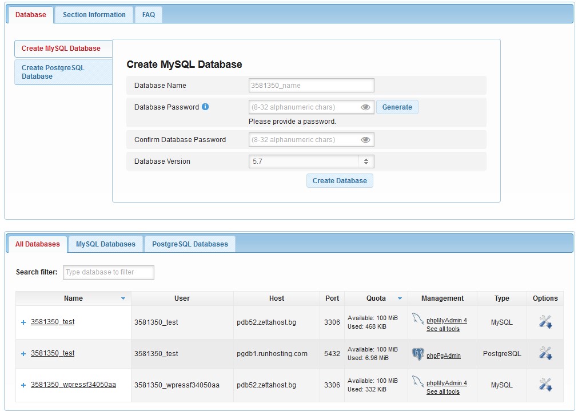This screenshot has width=578, height=416.
Task: Click Used: 332 KiB quota text
Action: (x=367, y=390)
